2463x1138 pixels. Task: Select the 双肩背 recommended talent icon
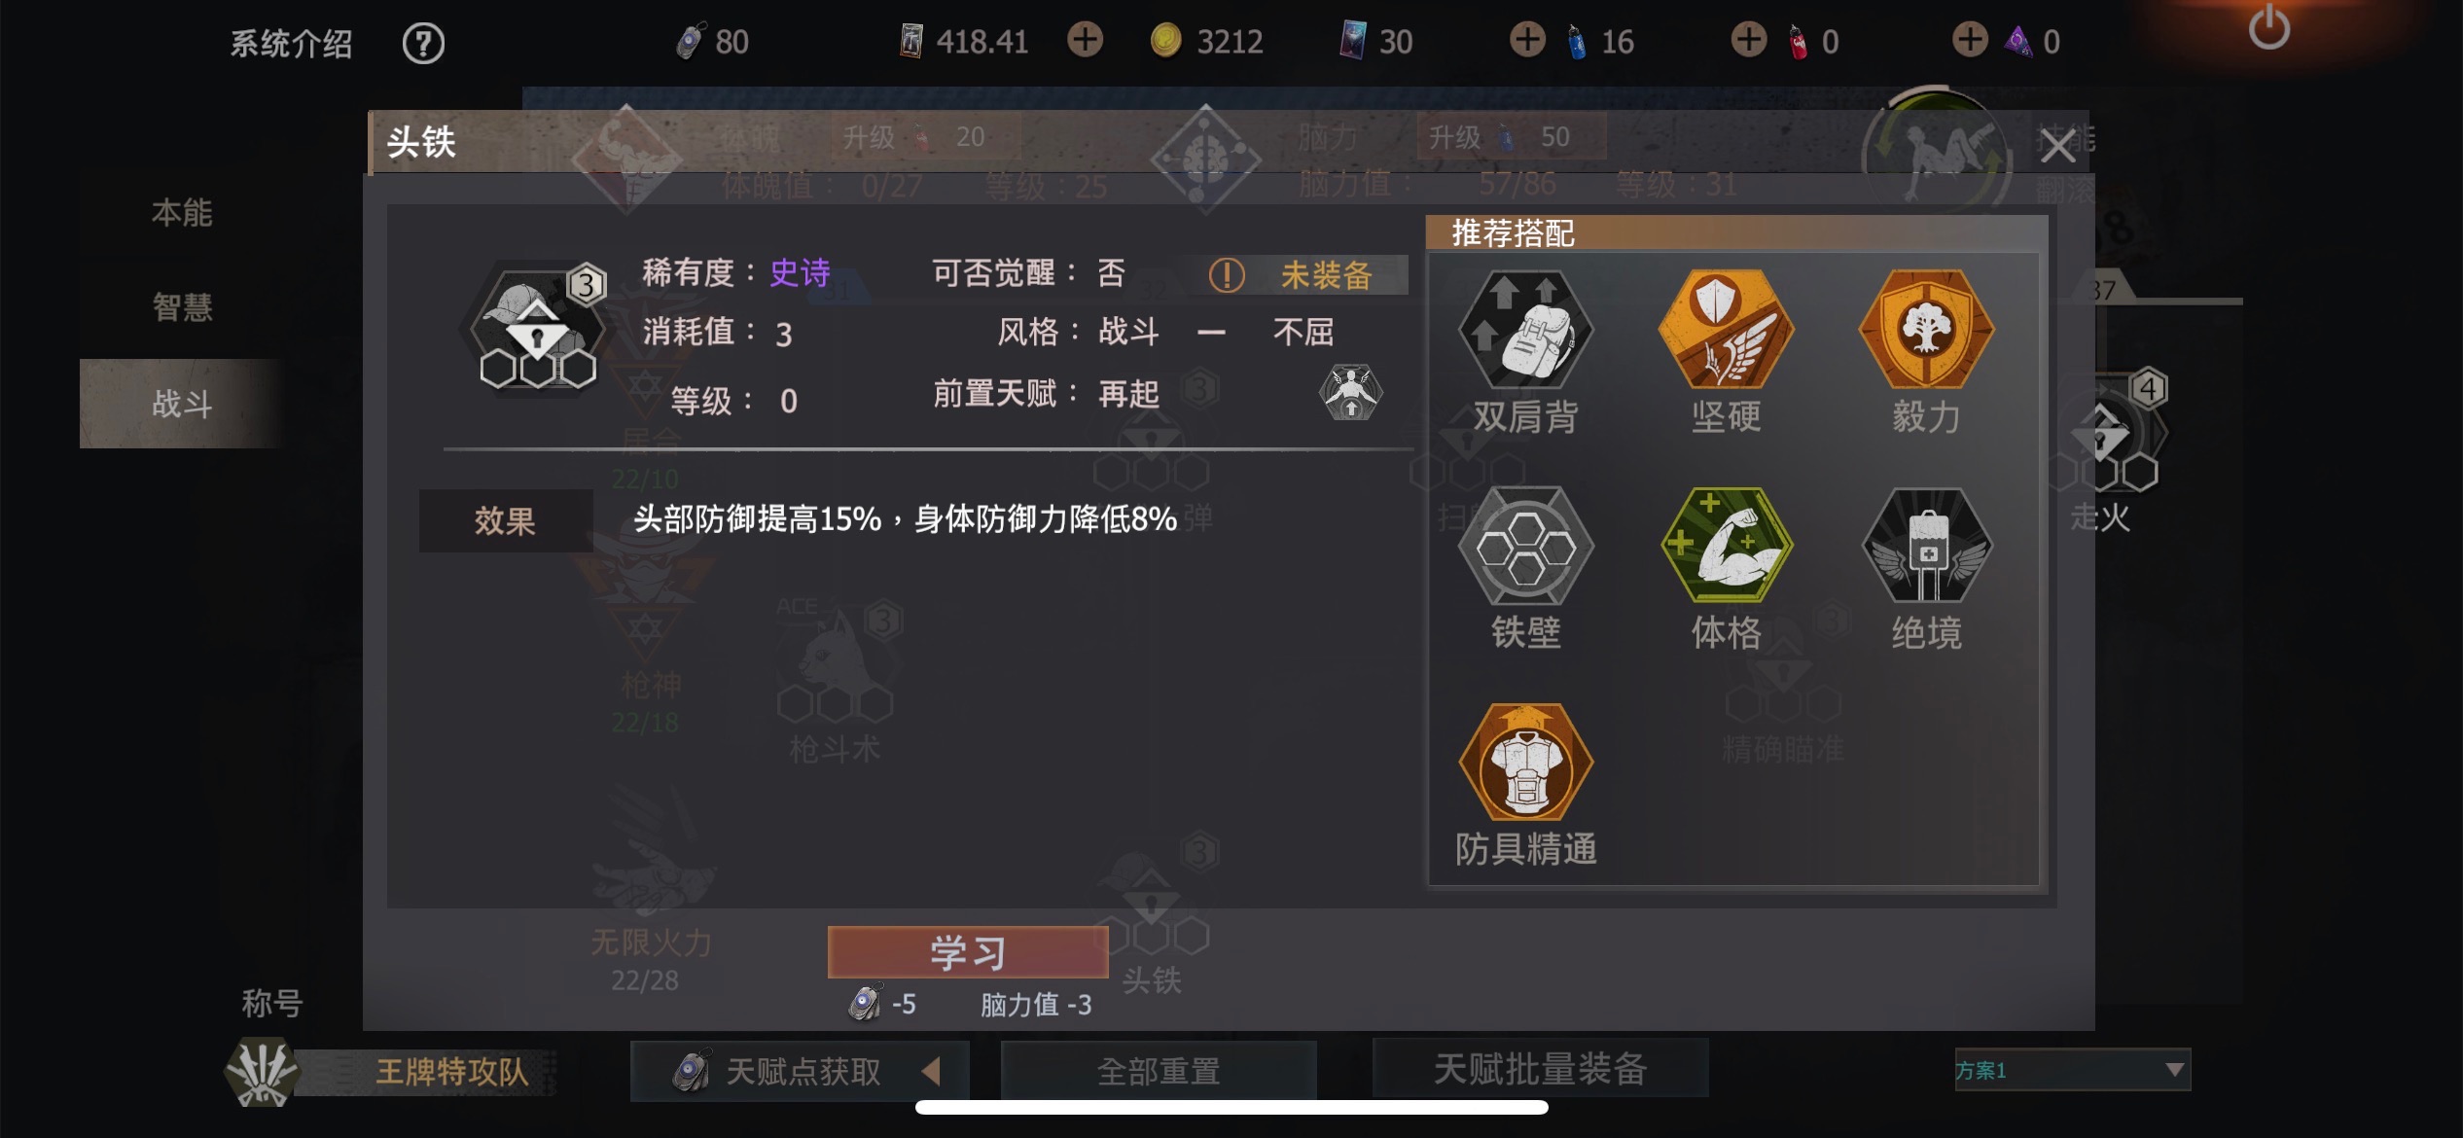(1525, 330)
